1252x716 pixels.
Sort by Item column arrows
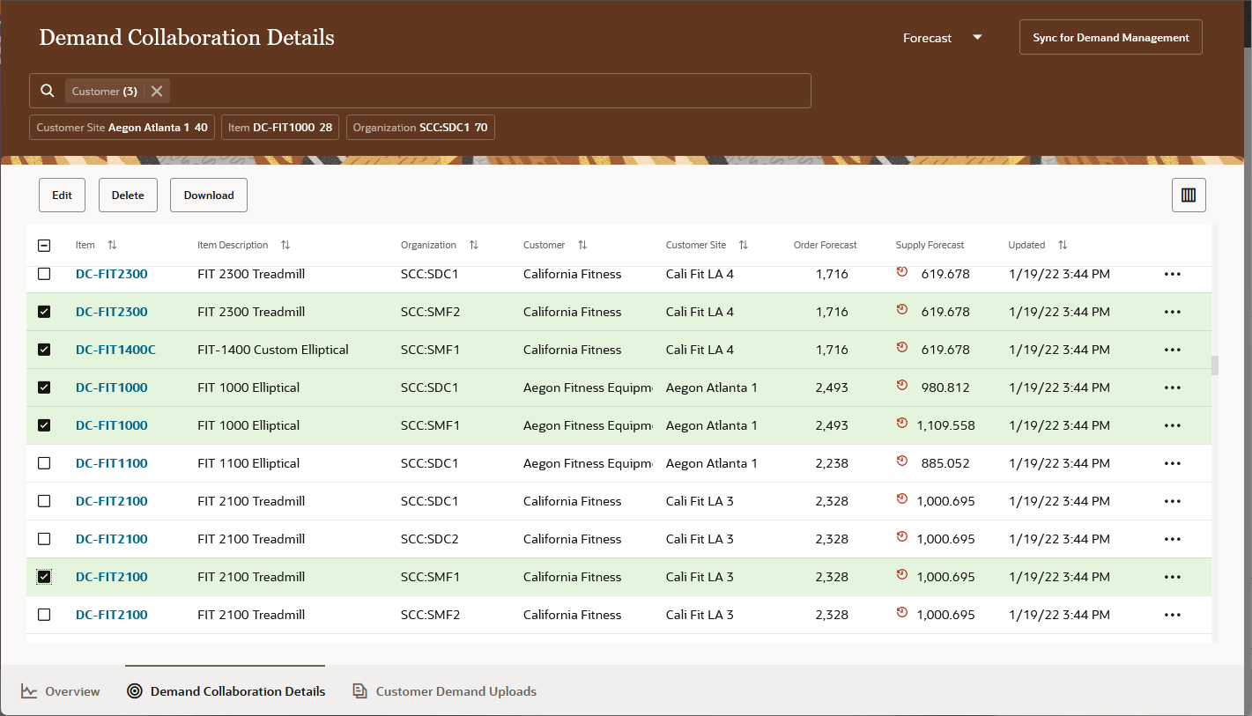[x=112, y=245]
